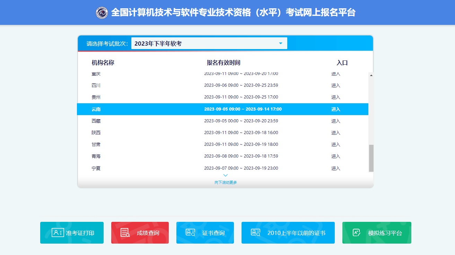The width and height of the screenshot is (455, 255).
Task: Open the exam batch dropdown arrow
Action: point(281,44)
